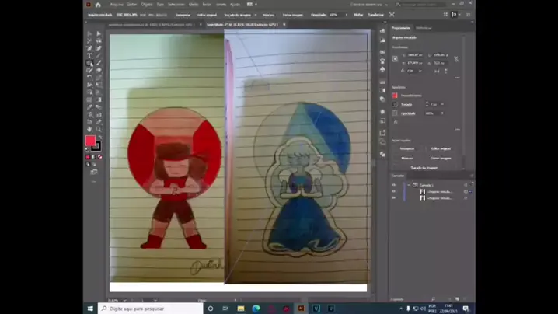
Task: Choose the Ellipse shape tool
Action: (89, 63)
